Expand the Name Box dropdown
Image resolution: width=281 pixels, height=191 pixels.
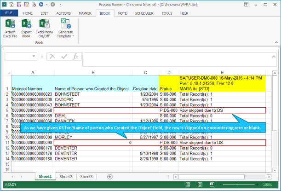(34, 56)
